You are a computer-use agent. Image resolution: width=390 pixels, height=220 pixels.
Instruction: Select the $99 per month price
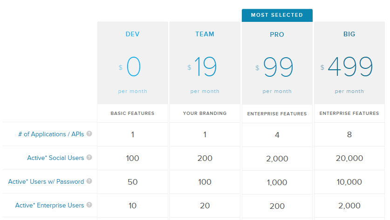point(277,67)
